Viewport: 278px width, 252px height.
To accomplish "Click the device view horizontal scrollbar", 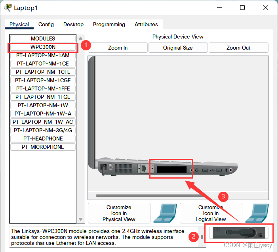I will (151, 196).
